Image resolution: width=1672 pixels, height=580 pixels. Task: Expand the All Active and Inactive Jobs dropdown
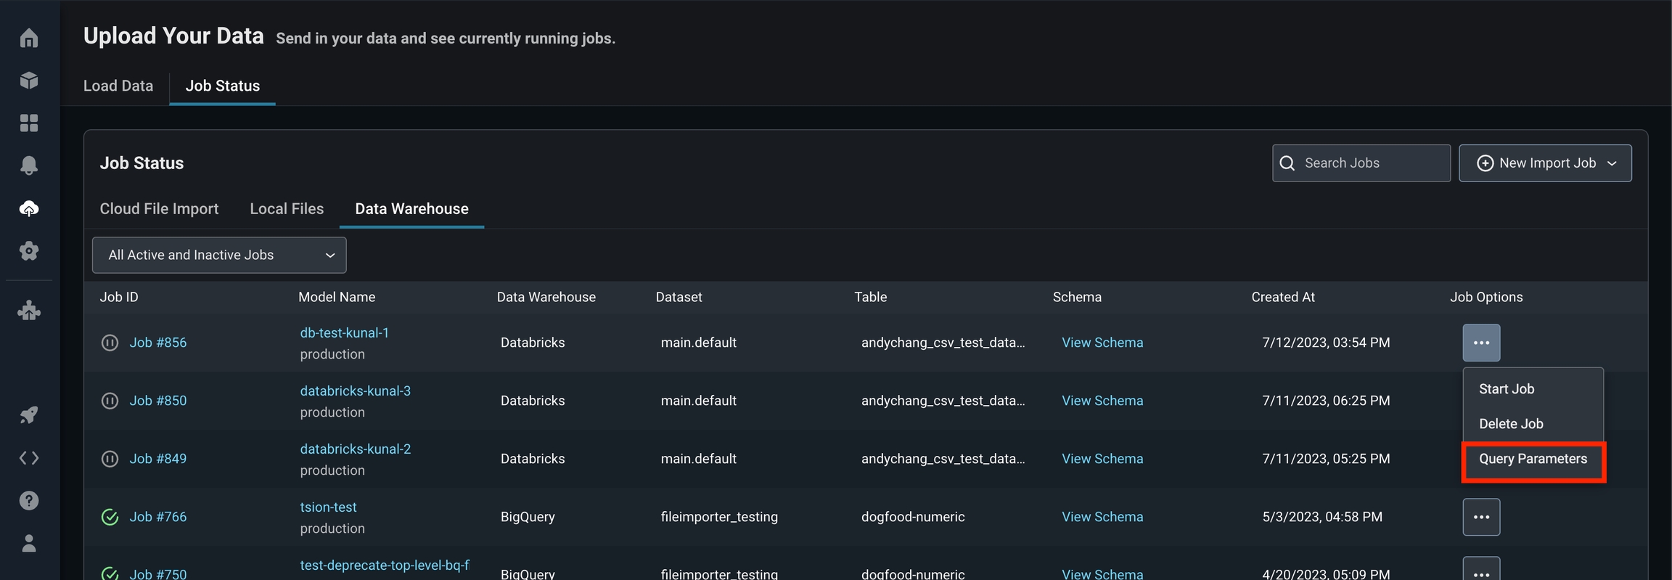219,255
